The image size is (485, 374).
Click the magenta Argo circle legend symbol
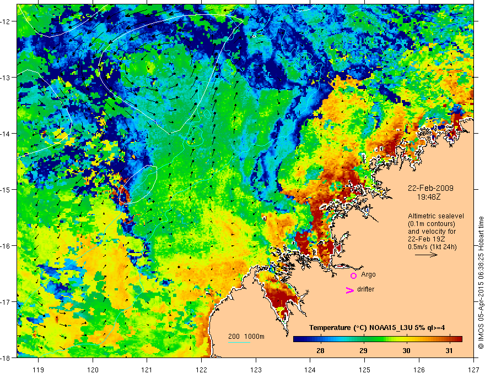(353, 276)
